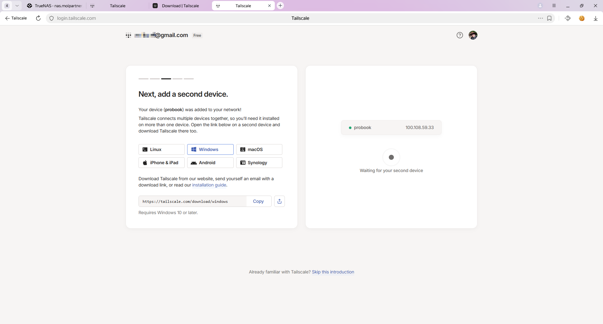Image resolution: width=603 pixels, height=324 pixels.
Task: Open browser downloads icon
Action: [595, 18]
